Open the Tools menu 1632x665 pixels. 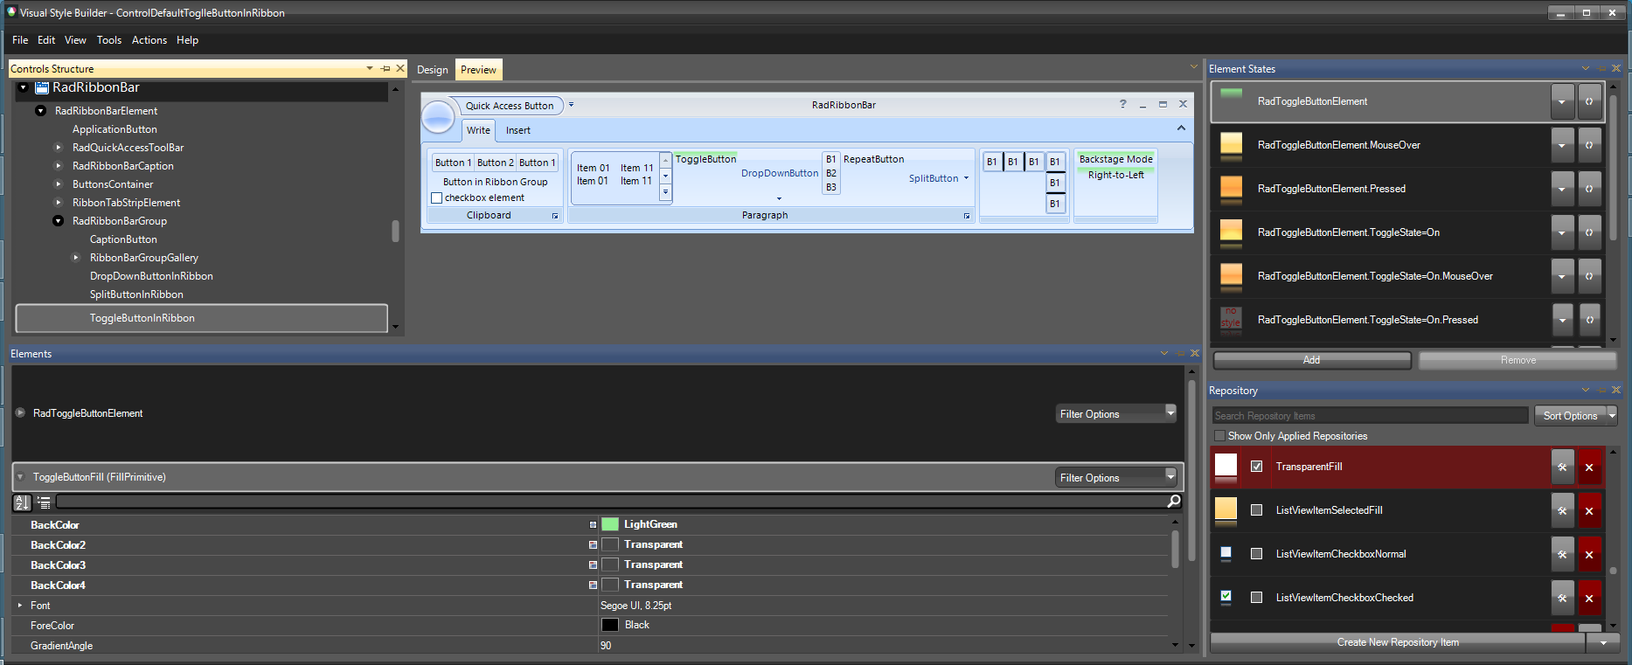(x=109, y=40)
